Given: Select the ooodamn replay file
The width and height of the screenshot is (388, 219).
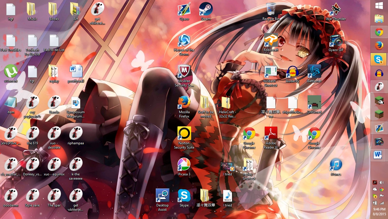Looking at the screenshot, I should 11,198.
